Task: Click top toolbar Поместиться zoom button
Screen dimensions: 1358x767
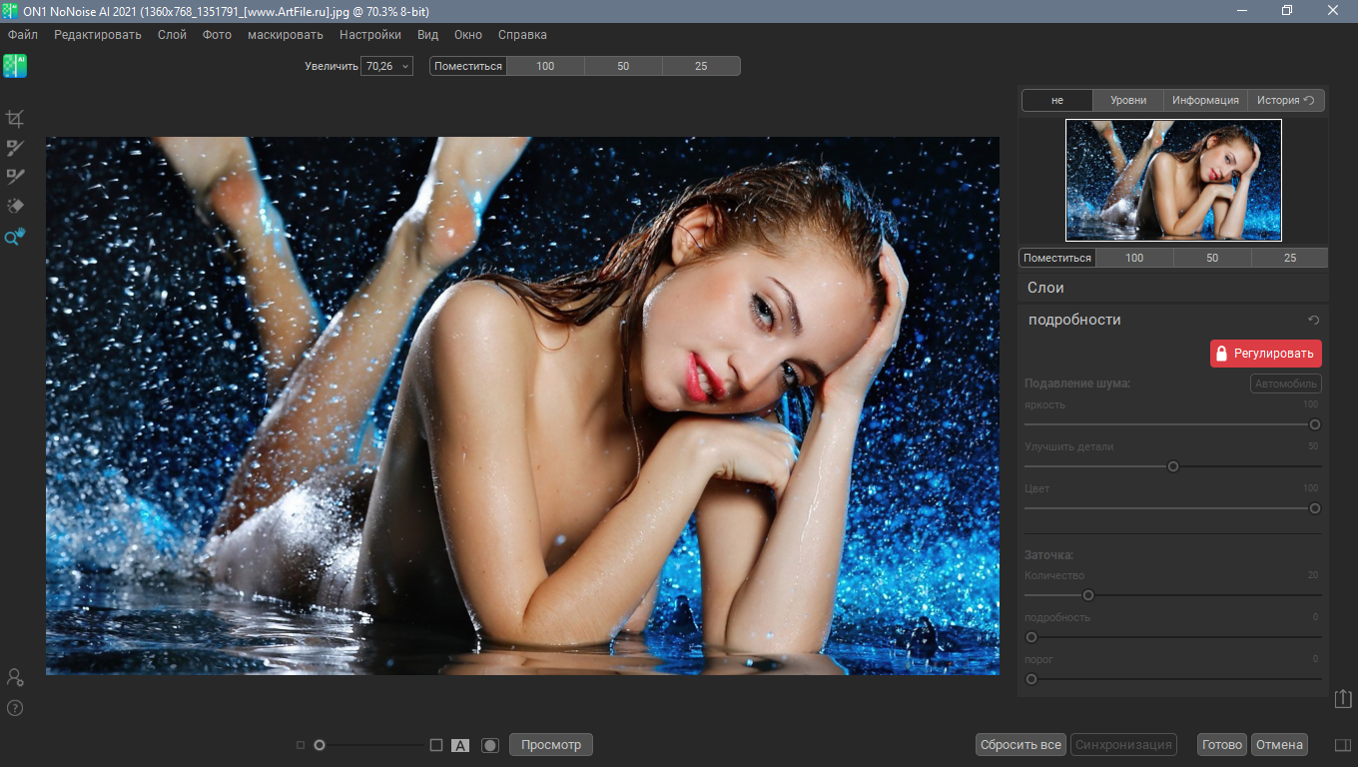Action: [468, 66]
